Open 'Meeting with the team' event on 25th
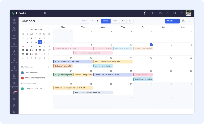Viewport: 204px width, 124px height. pos(143,79)
